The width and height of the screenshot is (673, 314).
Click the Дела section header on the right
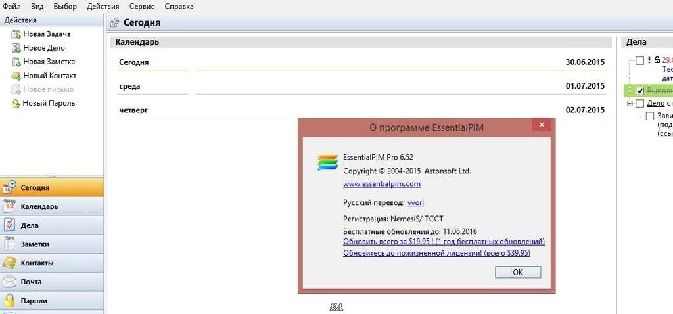[x=647, y=42]
